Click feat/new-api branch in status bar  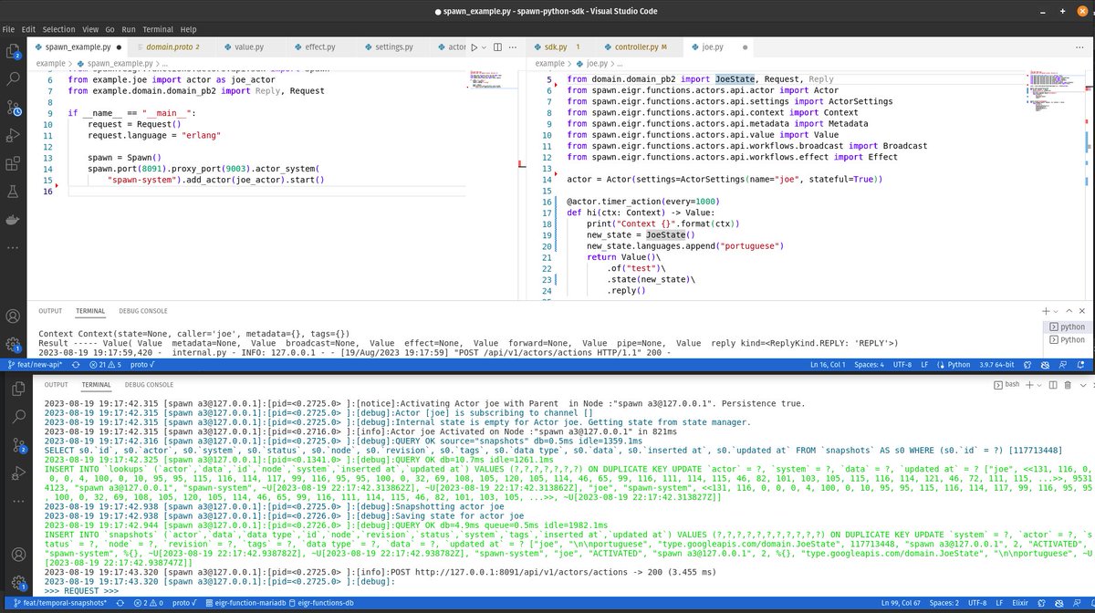click(36, 364)
